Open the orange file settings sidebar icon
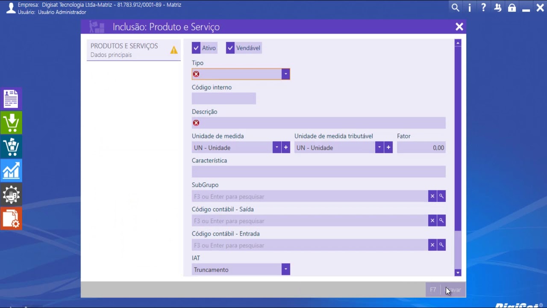The height and width of the screenshot is (308, 547). pyautogui.click(x=11, y=219)
